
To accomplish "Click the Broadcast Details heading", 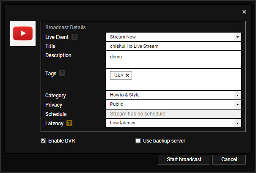I will pyautogui.click(x=66, y=27).
